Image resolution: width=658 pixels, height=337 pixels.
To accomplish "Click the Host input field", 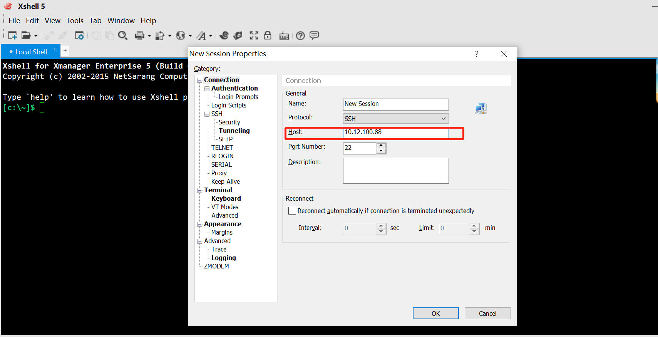I will pos(396,132).
